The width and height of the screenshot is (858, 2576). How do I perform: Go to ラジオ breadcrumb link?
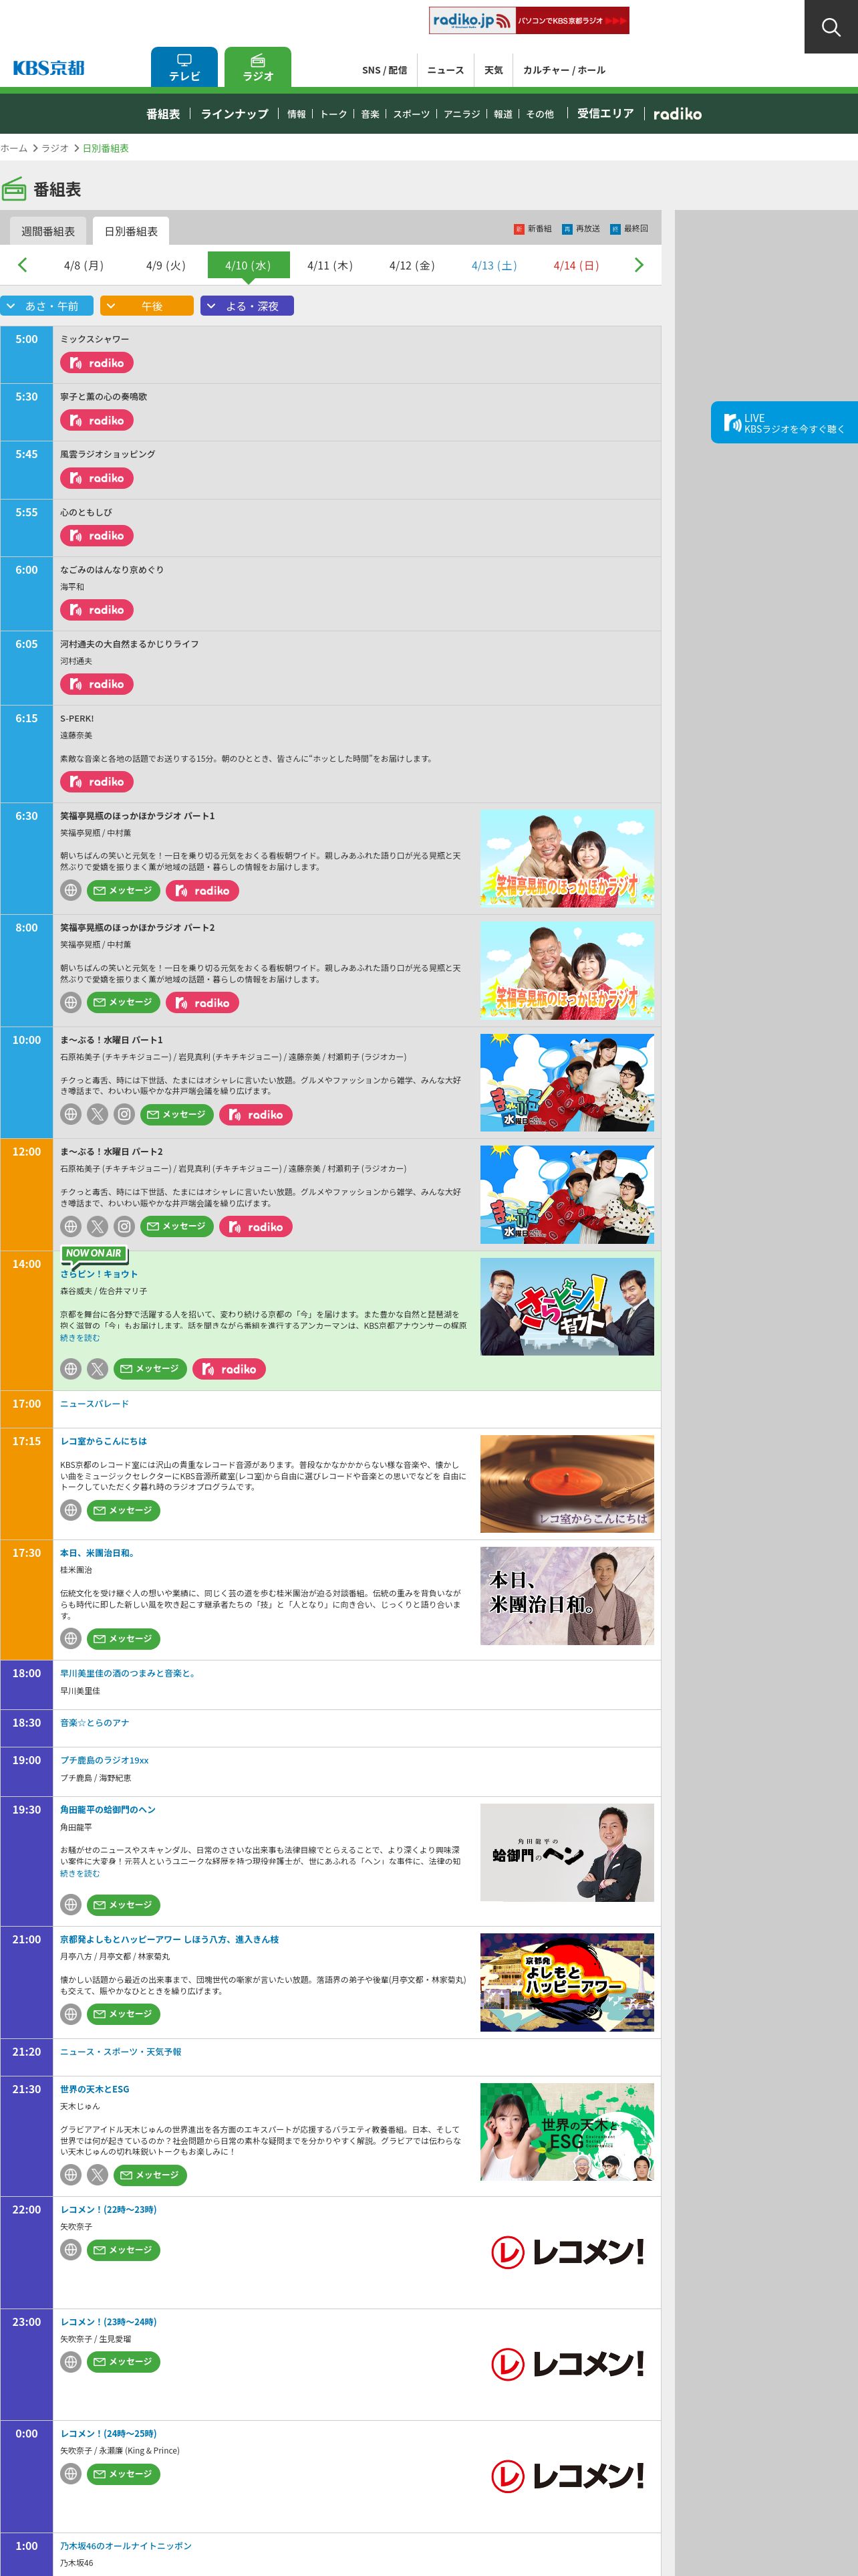tap(55, 148)
